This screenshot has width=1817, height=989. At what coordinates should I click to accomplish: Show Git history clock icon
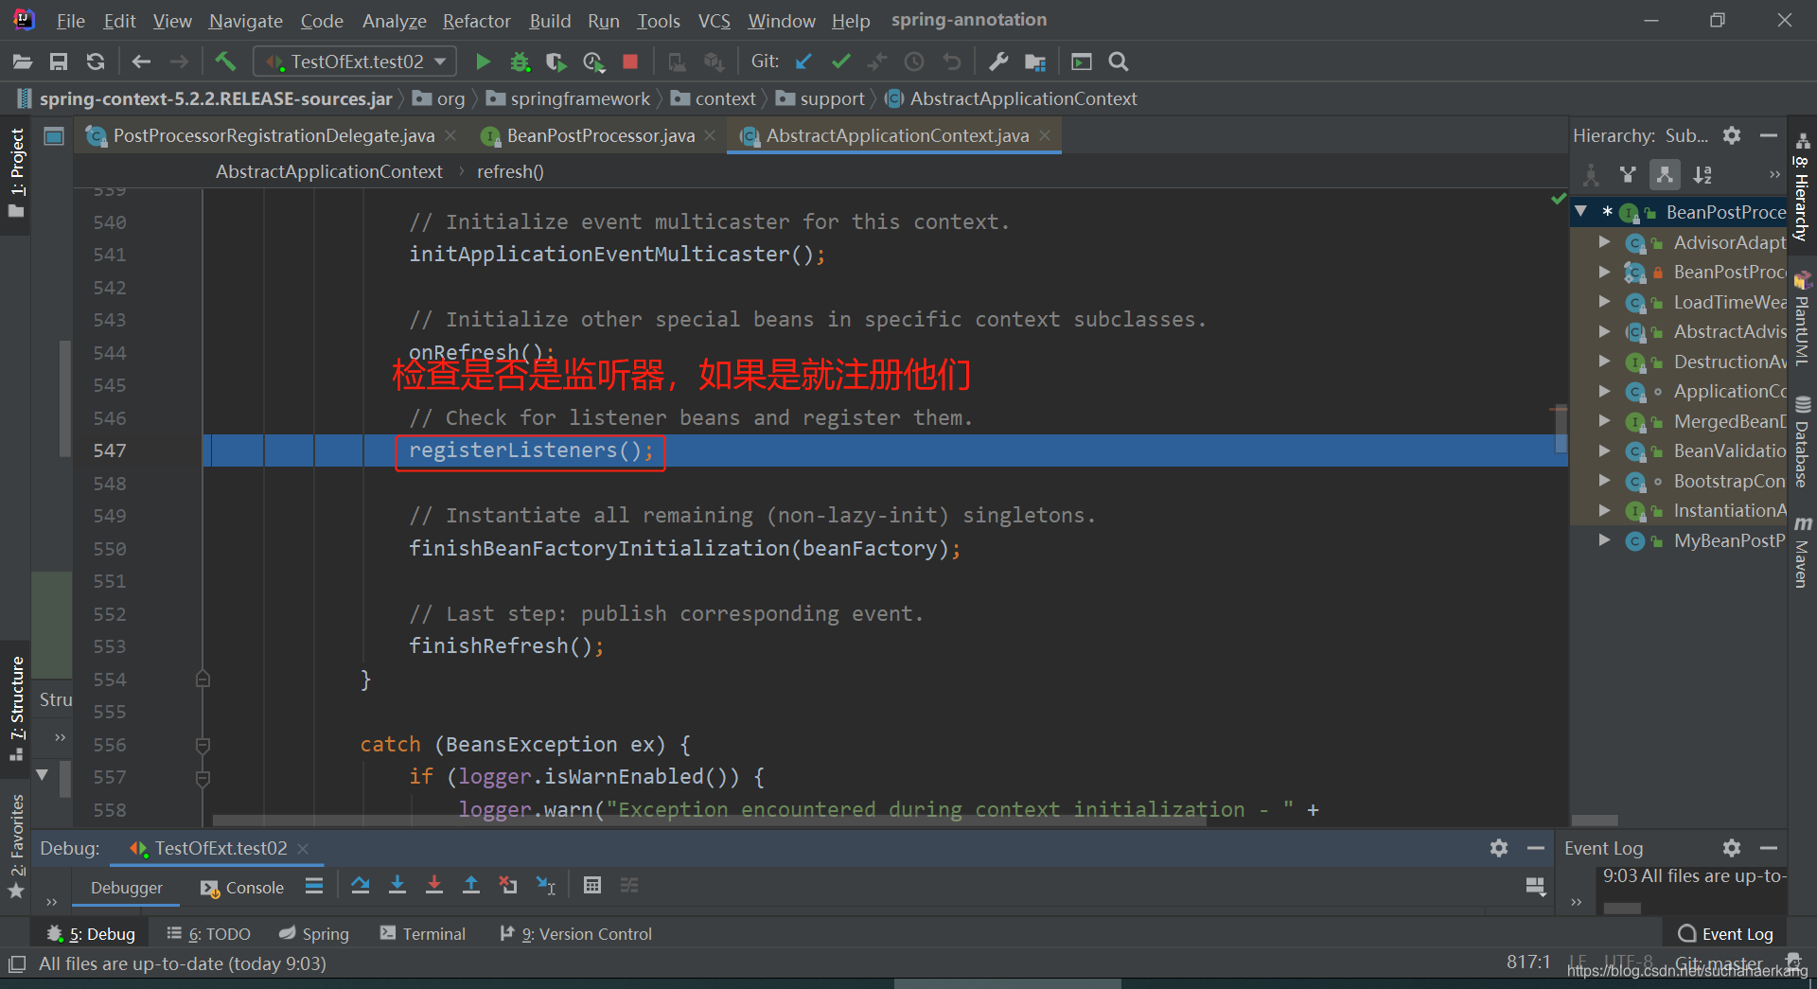point(914,62)
